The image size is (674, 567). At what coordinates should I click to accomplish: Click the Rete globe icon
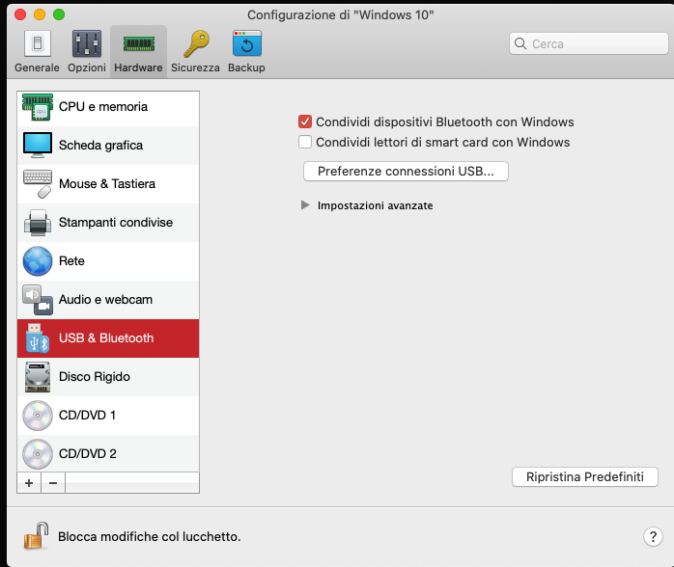[38, 261]
